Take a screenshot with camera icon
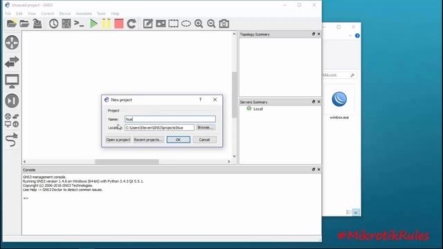 pyautogui.click(x=224, y=24)
